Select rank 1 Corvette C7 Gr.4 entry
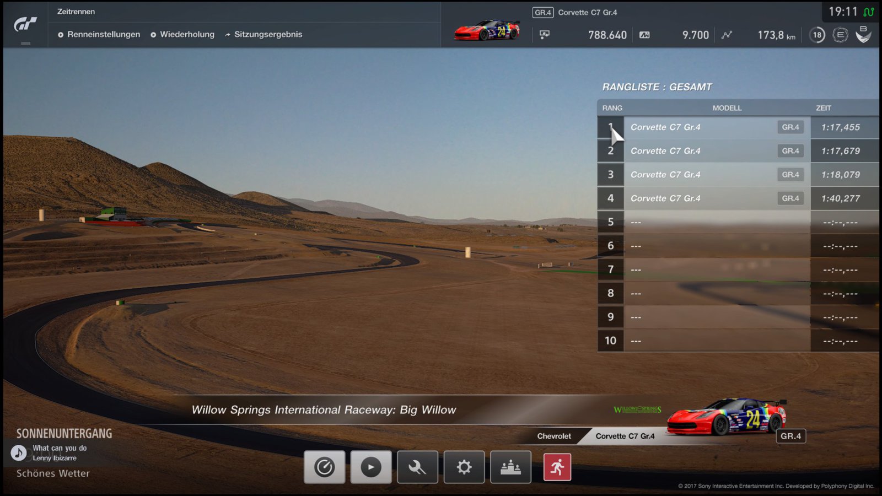Viewport: 882px width, 496px height. (x=738, y=127)
